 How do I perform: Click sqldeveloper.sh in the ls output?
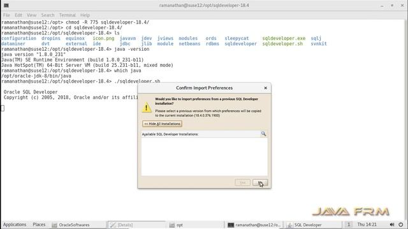(x=282, y=44)
